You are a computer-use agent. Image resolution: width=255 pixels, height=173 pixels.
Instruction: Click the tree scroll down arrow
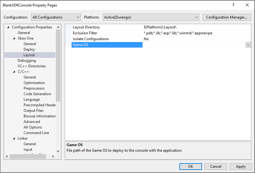pyautogui.click(x=58, y=151)
